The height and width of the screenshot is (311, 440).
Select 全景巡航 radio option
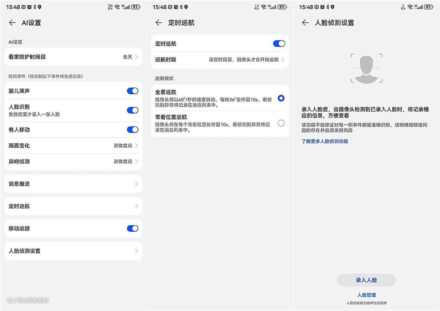pyautogui.click(x=281, y=98)
